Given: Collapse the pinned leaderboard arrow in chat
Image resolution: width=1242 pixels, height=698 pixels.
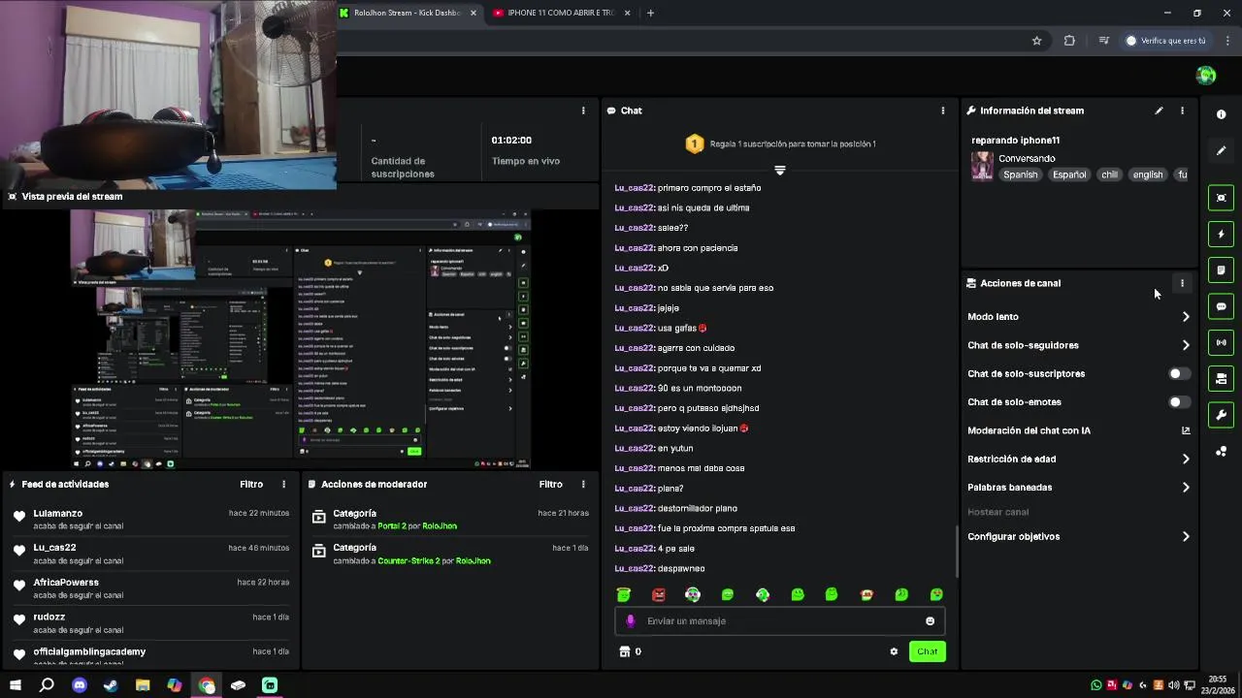Looking at the screenshot, I should tap(779, 170).
